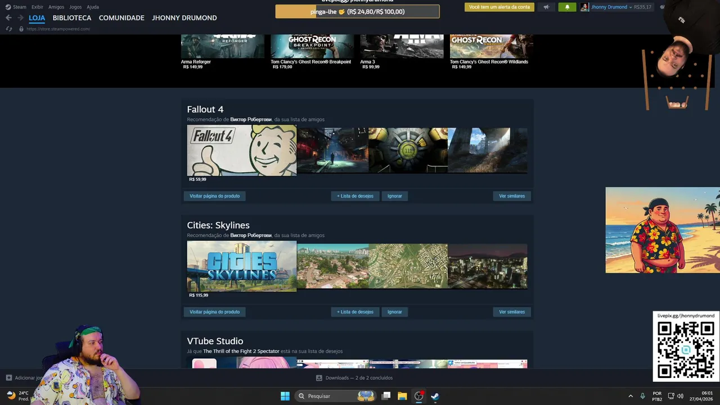Open the weather widget showing 24°C
This screenshot has height=405, width=720.
pyautogui.click(x=17, y=396)
